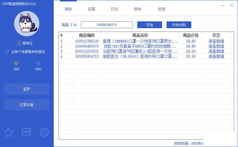This screenshot has height=147, width=238.
Task: Click the 商品ID input field
Action: point(107,25)
